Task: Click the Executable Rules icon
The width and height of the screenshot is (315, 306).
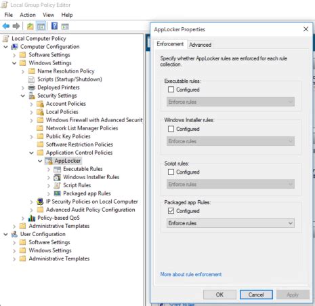Action: tap(58, 169)
